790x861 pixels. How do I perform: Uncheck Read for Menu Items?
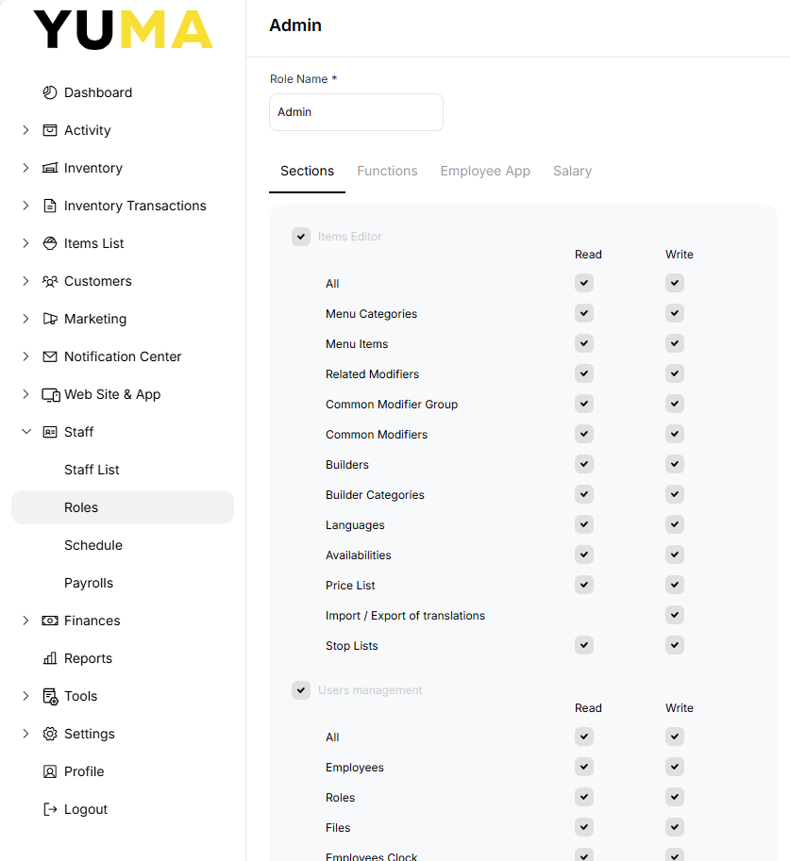click(x=584, y=344)
